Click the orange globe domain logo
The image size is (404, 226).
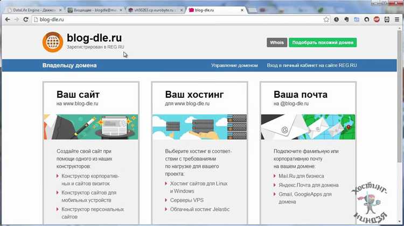[53, 42]
